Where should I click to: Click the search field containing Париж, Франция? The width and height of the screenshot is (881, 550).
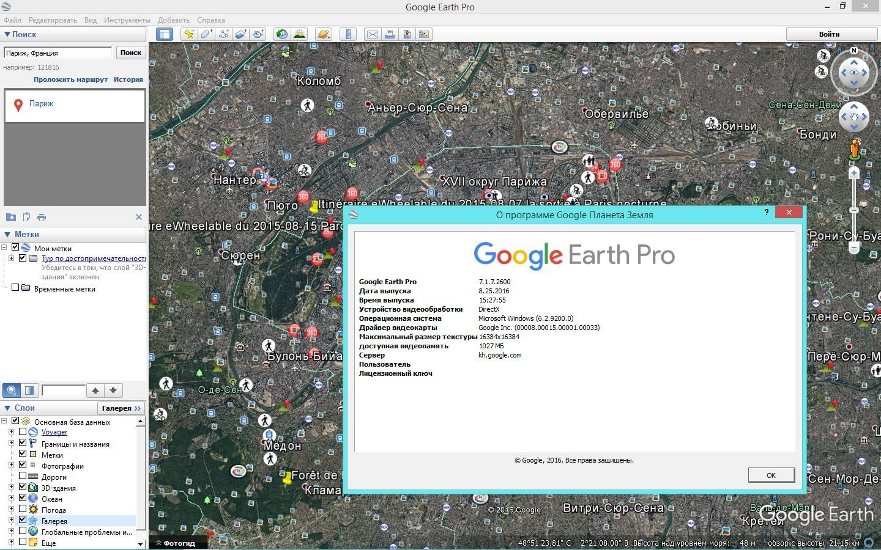(58, 53)
